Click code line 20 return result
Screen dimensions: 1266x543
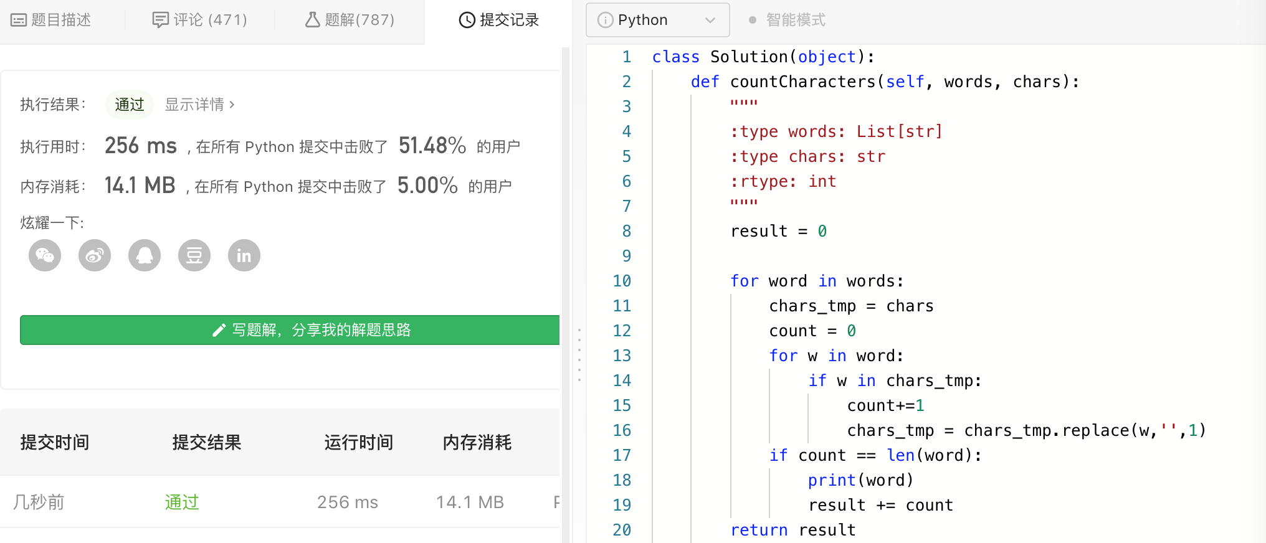pyautogui.click(x=792, y=530)
